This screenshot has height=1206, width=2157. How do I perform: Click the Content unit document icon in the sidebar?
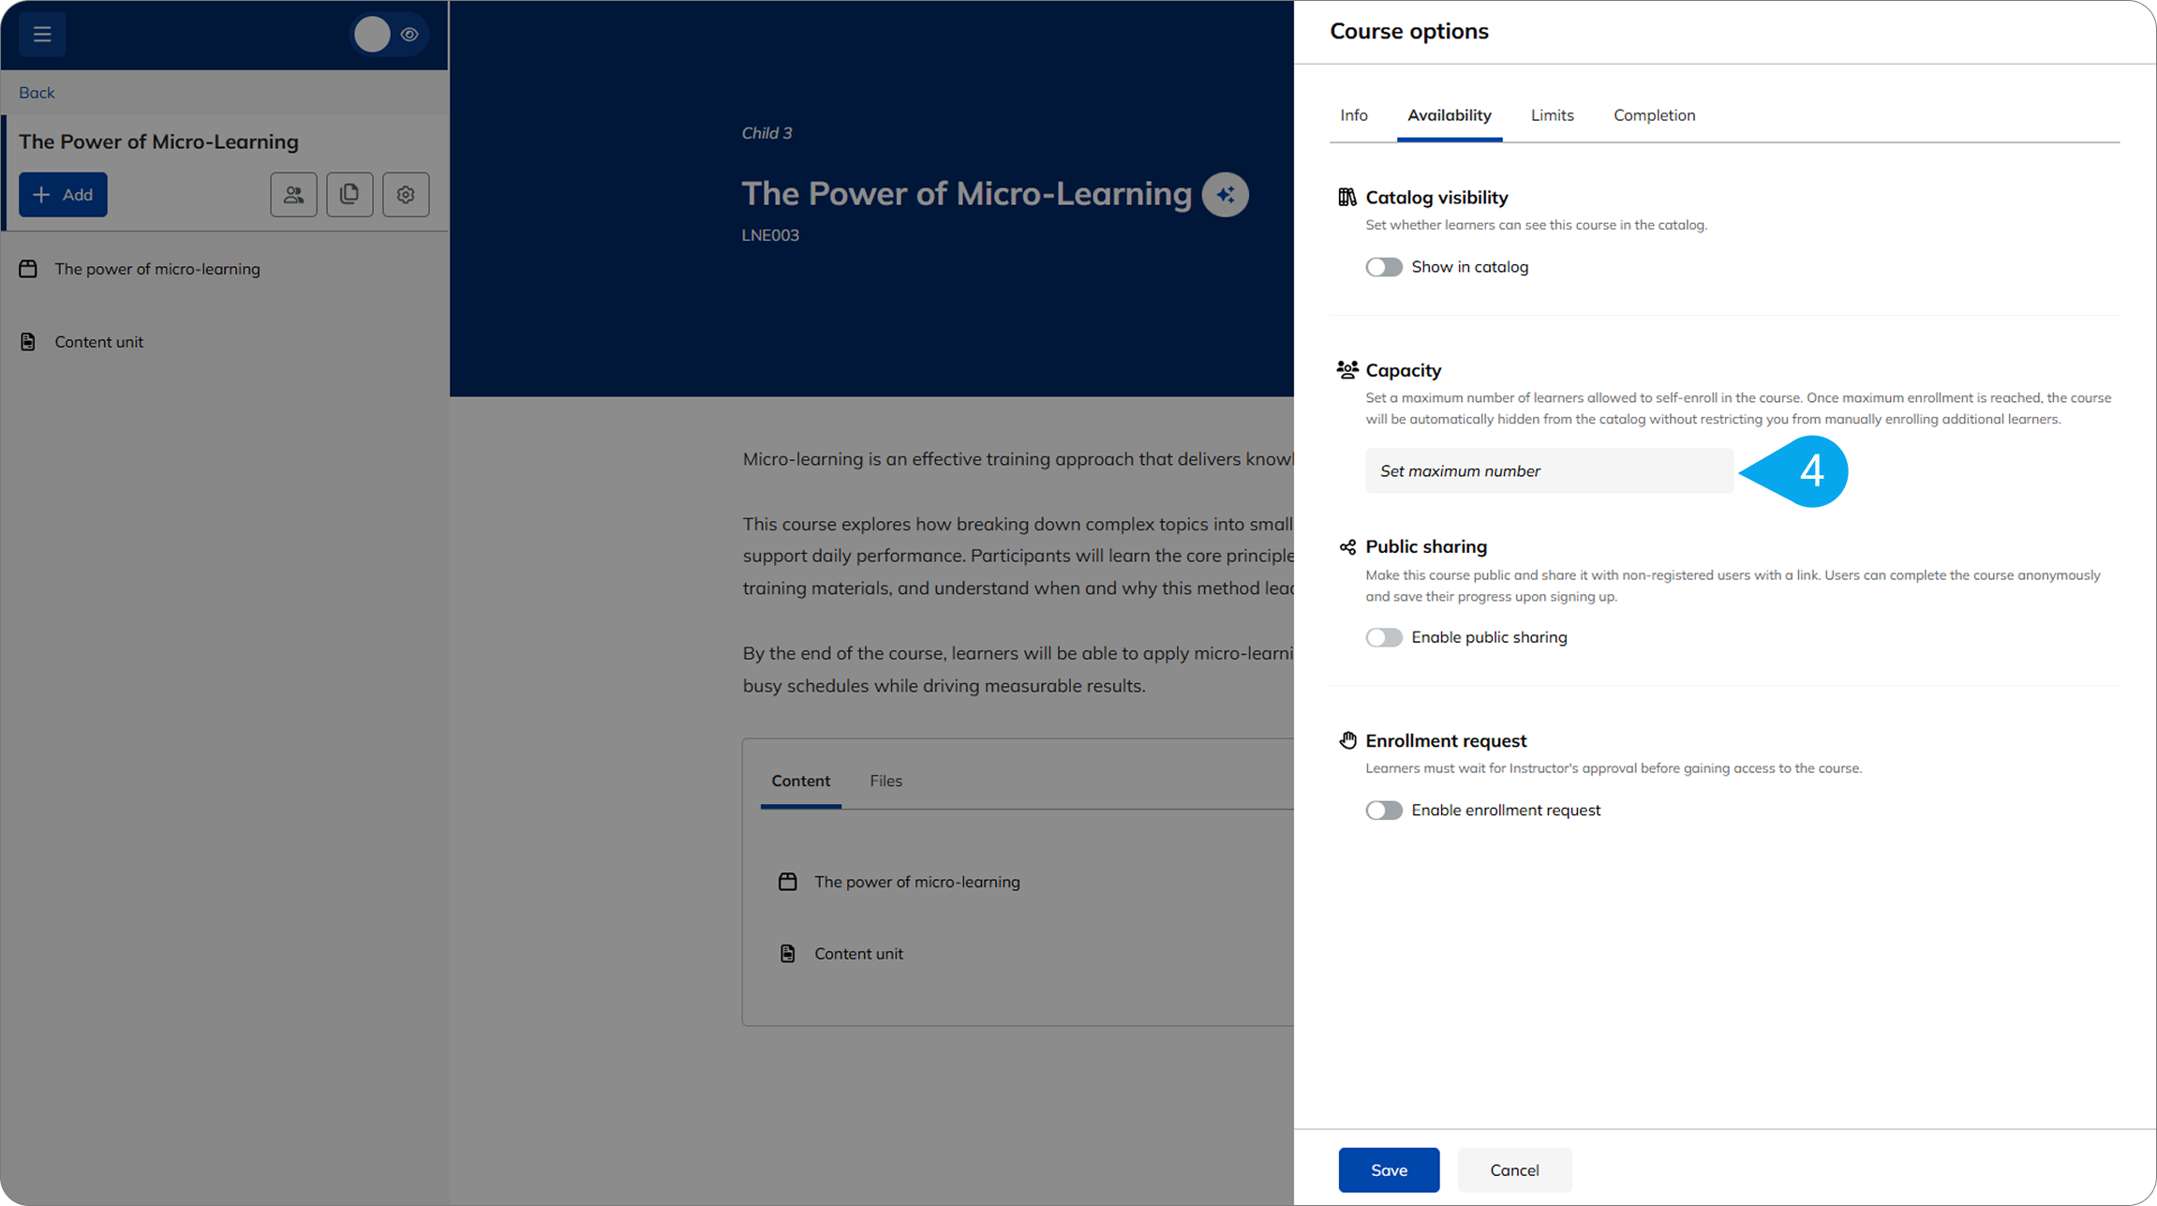pos(28,342)
